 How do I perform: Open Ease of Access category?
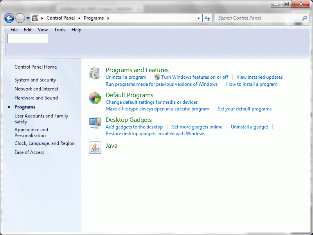pos(29,152)
